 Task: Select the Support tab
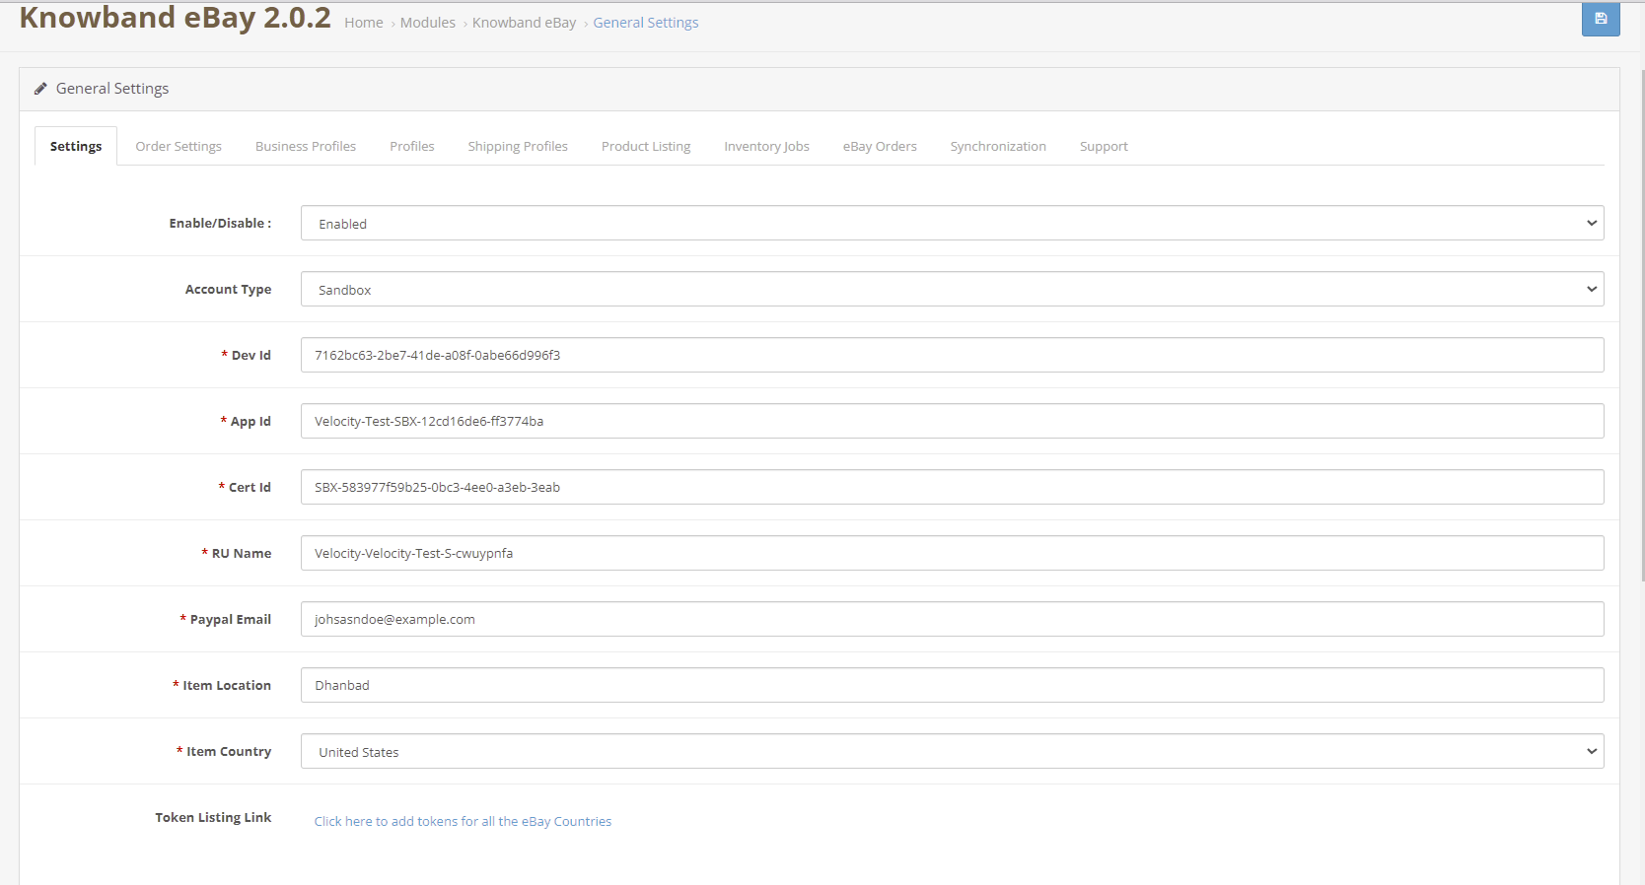coord(1104,146)
